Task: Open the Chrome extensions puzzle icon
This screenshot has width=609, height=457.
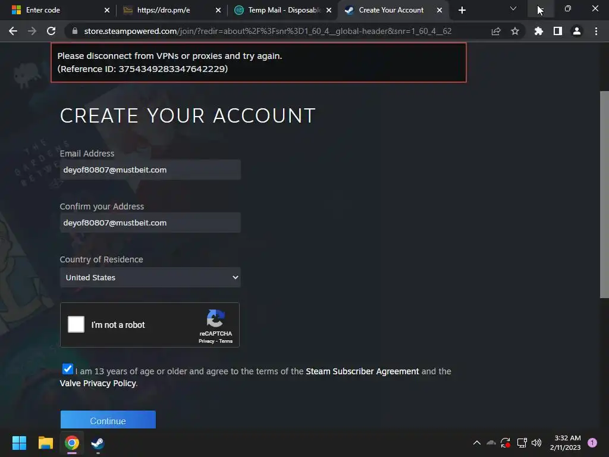Action: (539, 31)
